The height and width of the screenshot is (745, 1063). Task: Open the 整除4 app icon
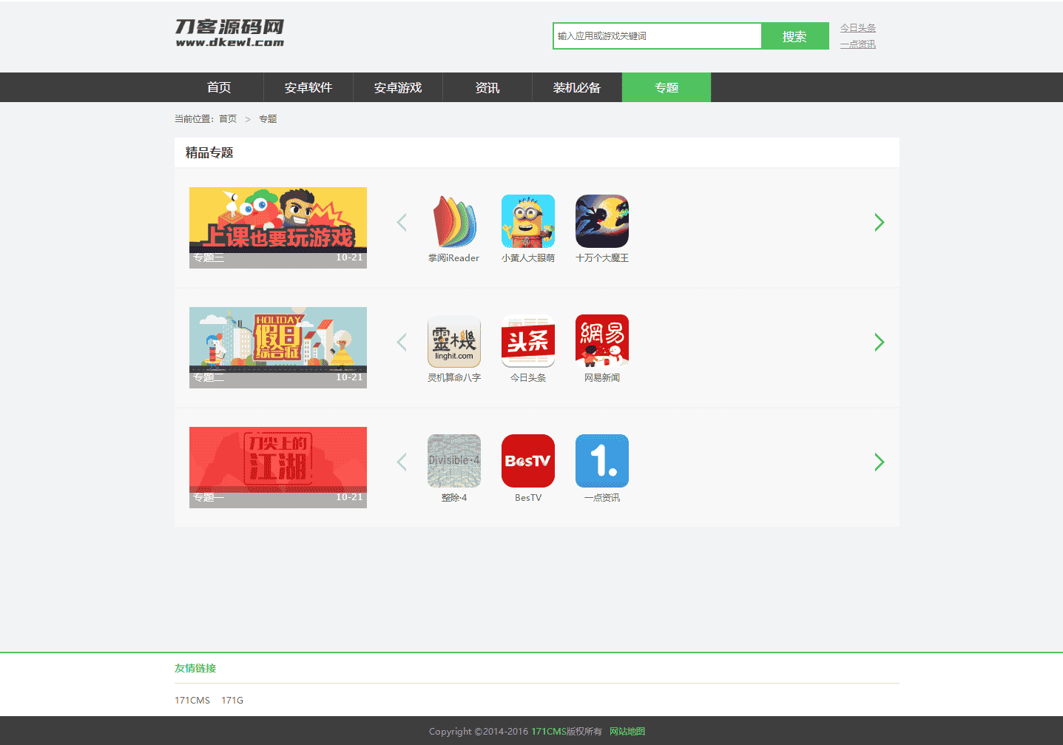[x=454, y=461]
